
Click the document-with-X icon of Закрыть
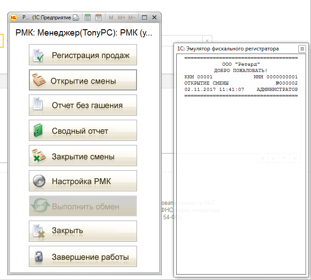tap(38, 231)
